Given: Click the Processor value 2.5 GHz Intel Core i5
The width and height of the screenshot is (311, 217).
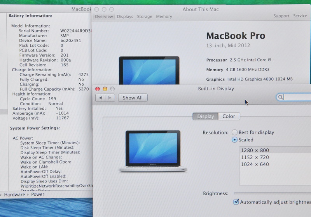Looking at the screenshot, I should coord(250,60).
